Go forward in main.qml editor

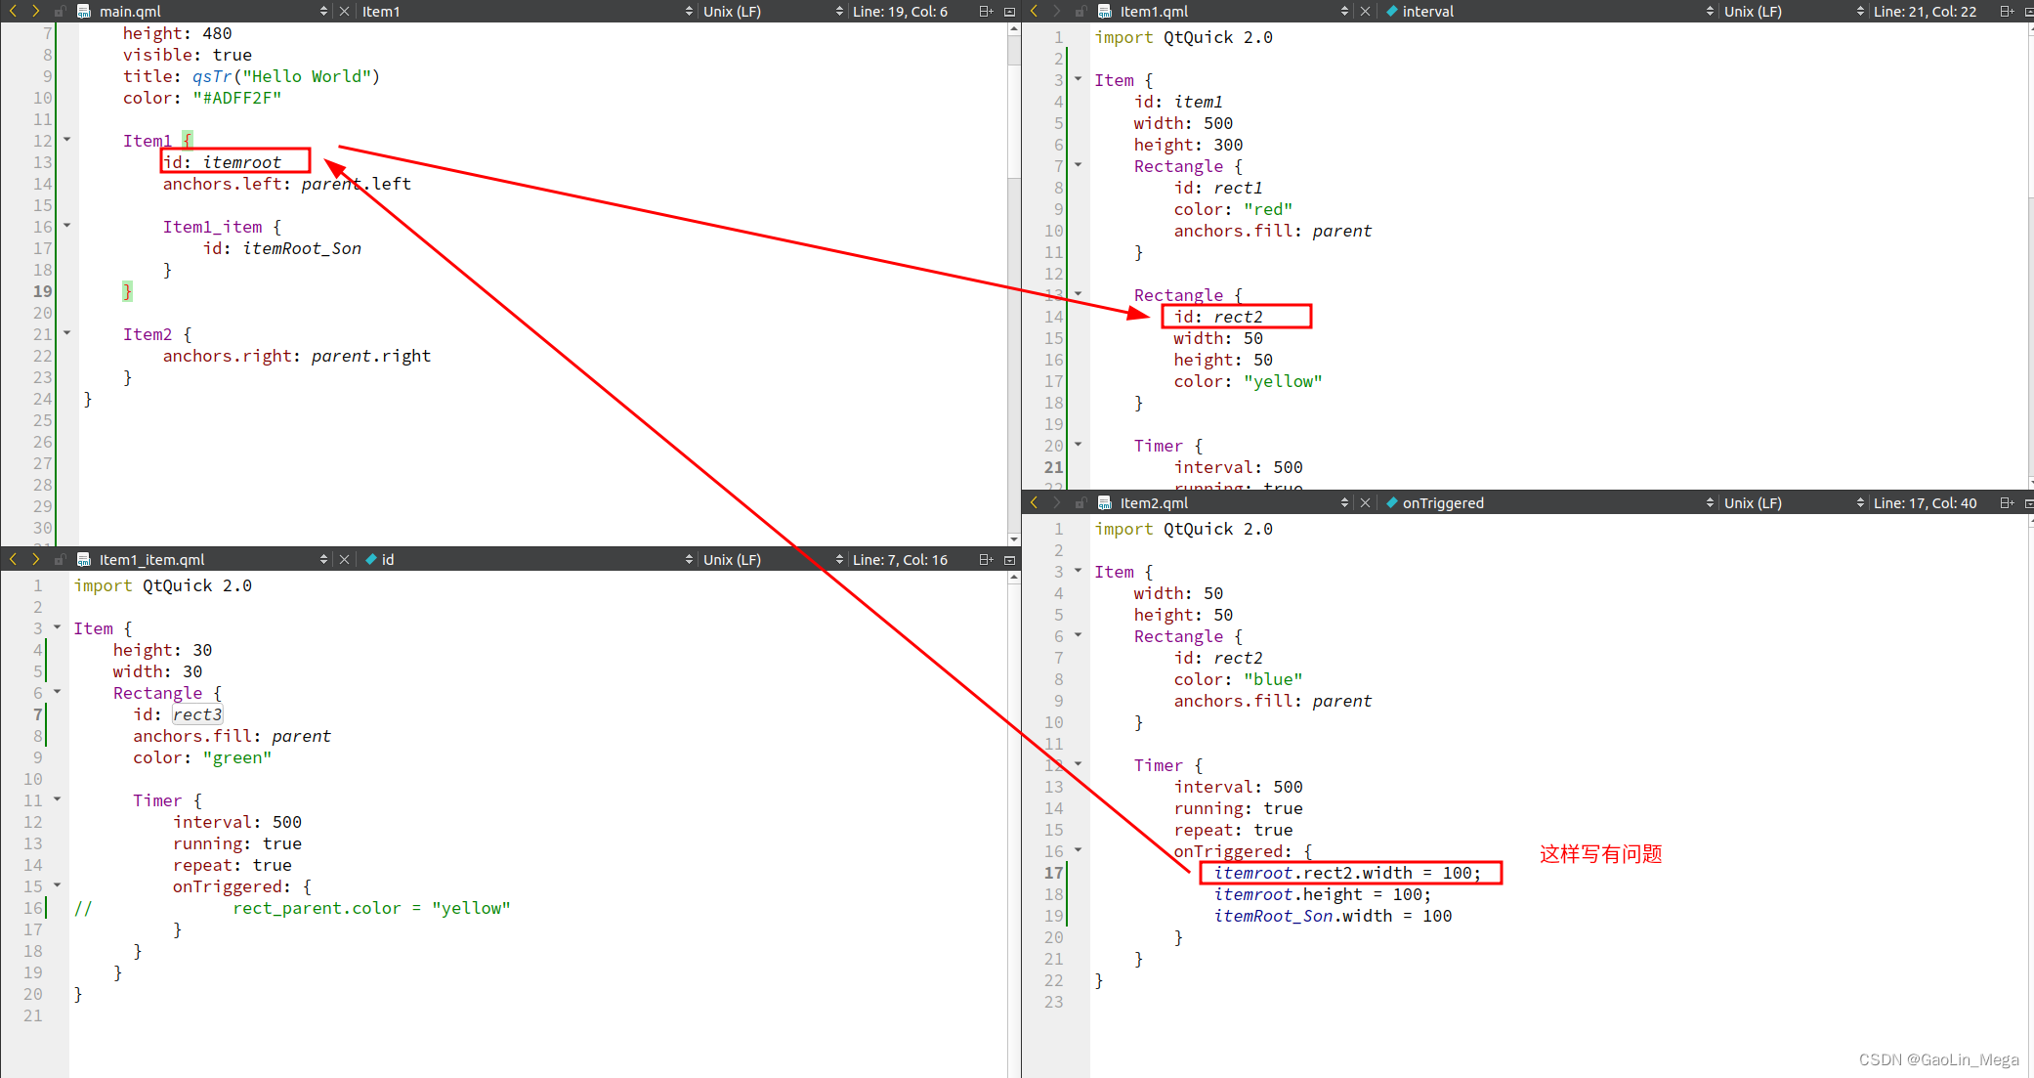click(36, 11)
